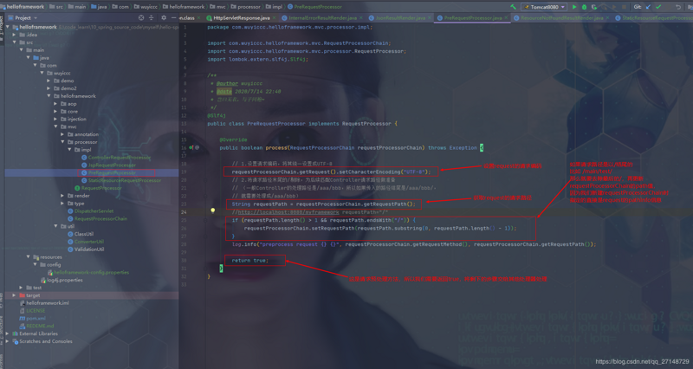Click the Run with Coverage icon

[594, 7]
